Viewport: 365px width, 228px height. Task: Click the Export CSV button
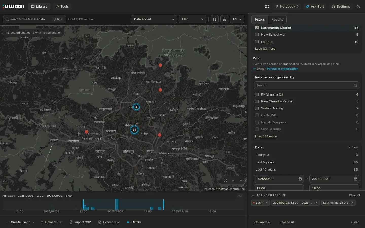109,222
